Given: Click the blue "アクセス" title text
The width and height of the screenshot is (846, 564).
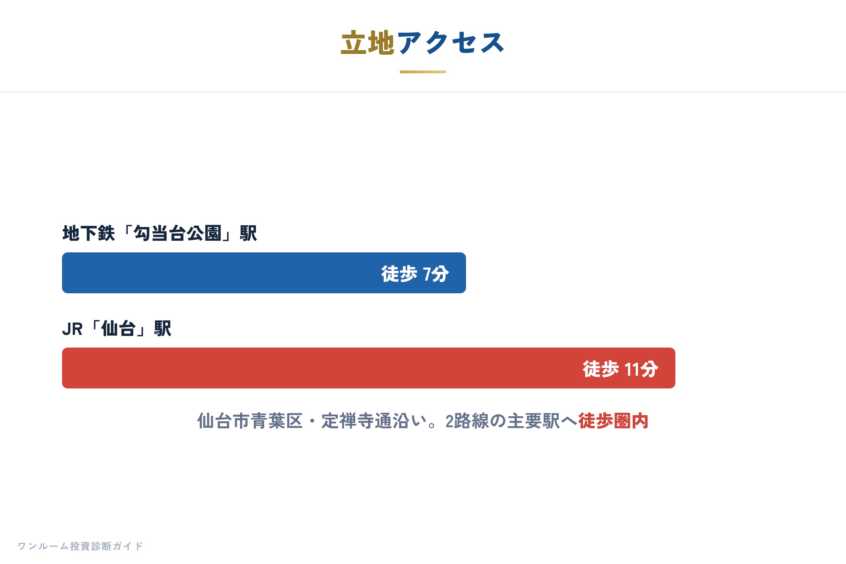Looking at the screenshot, I should (451, 42).
